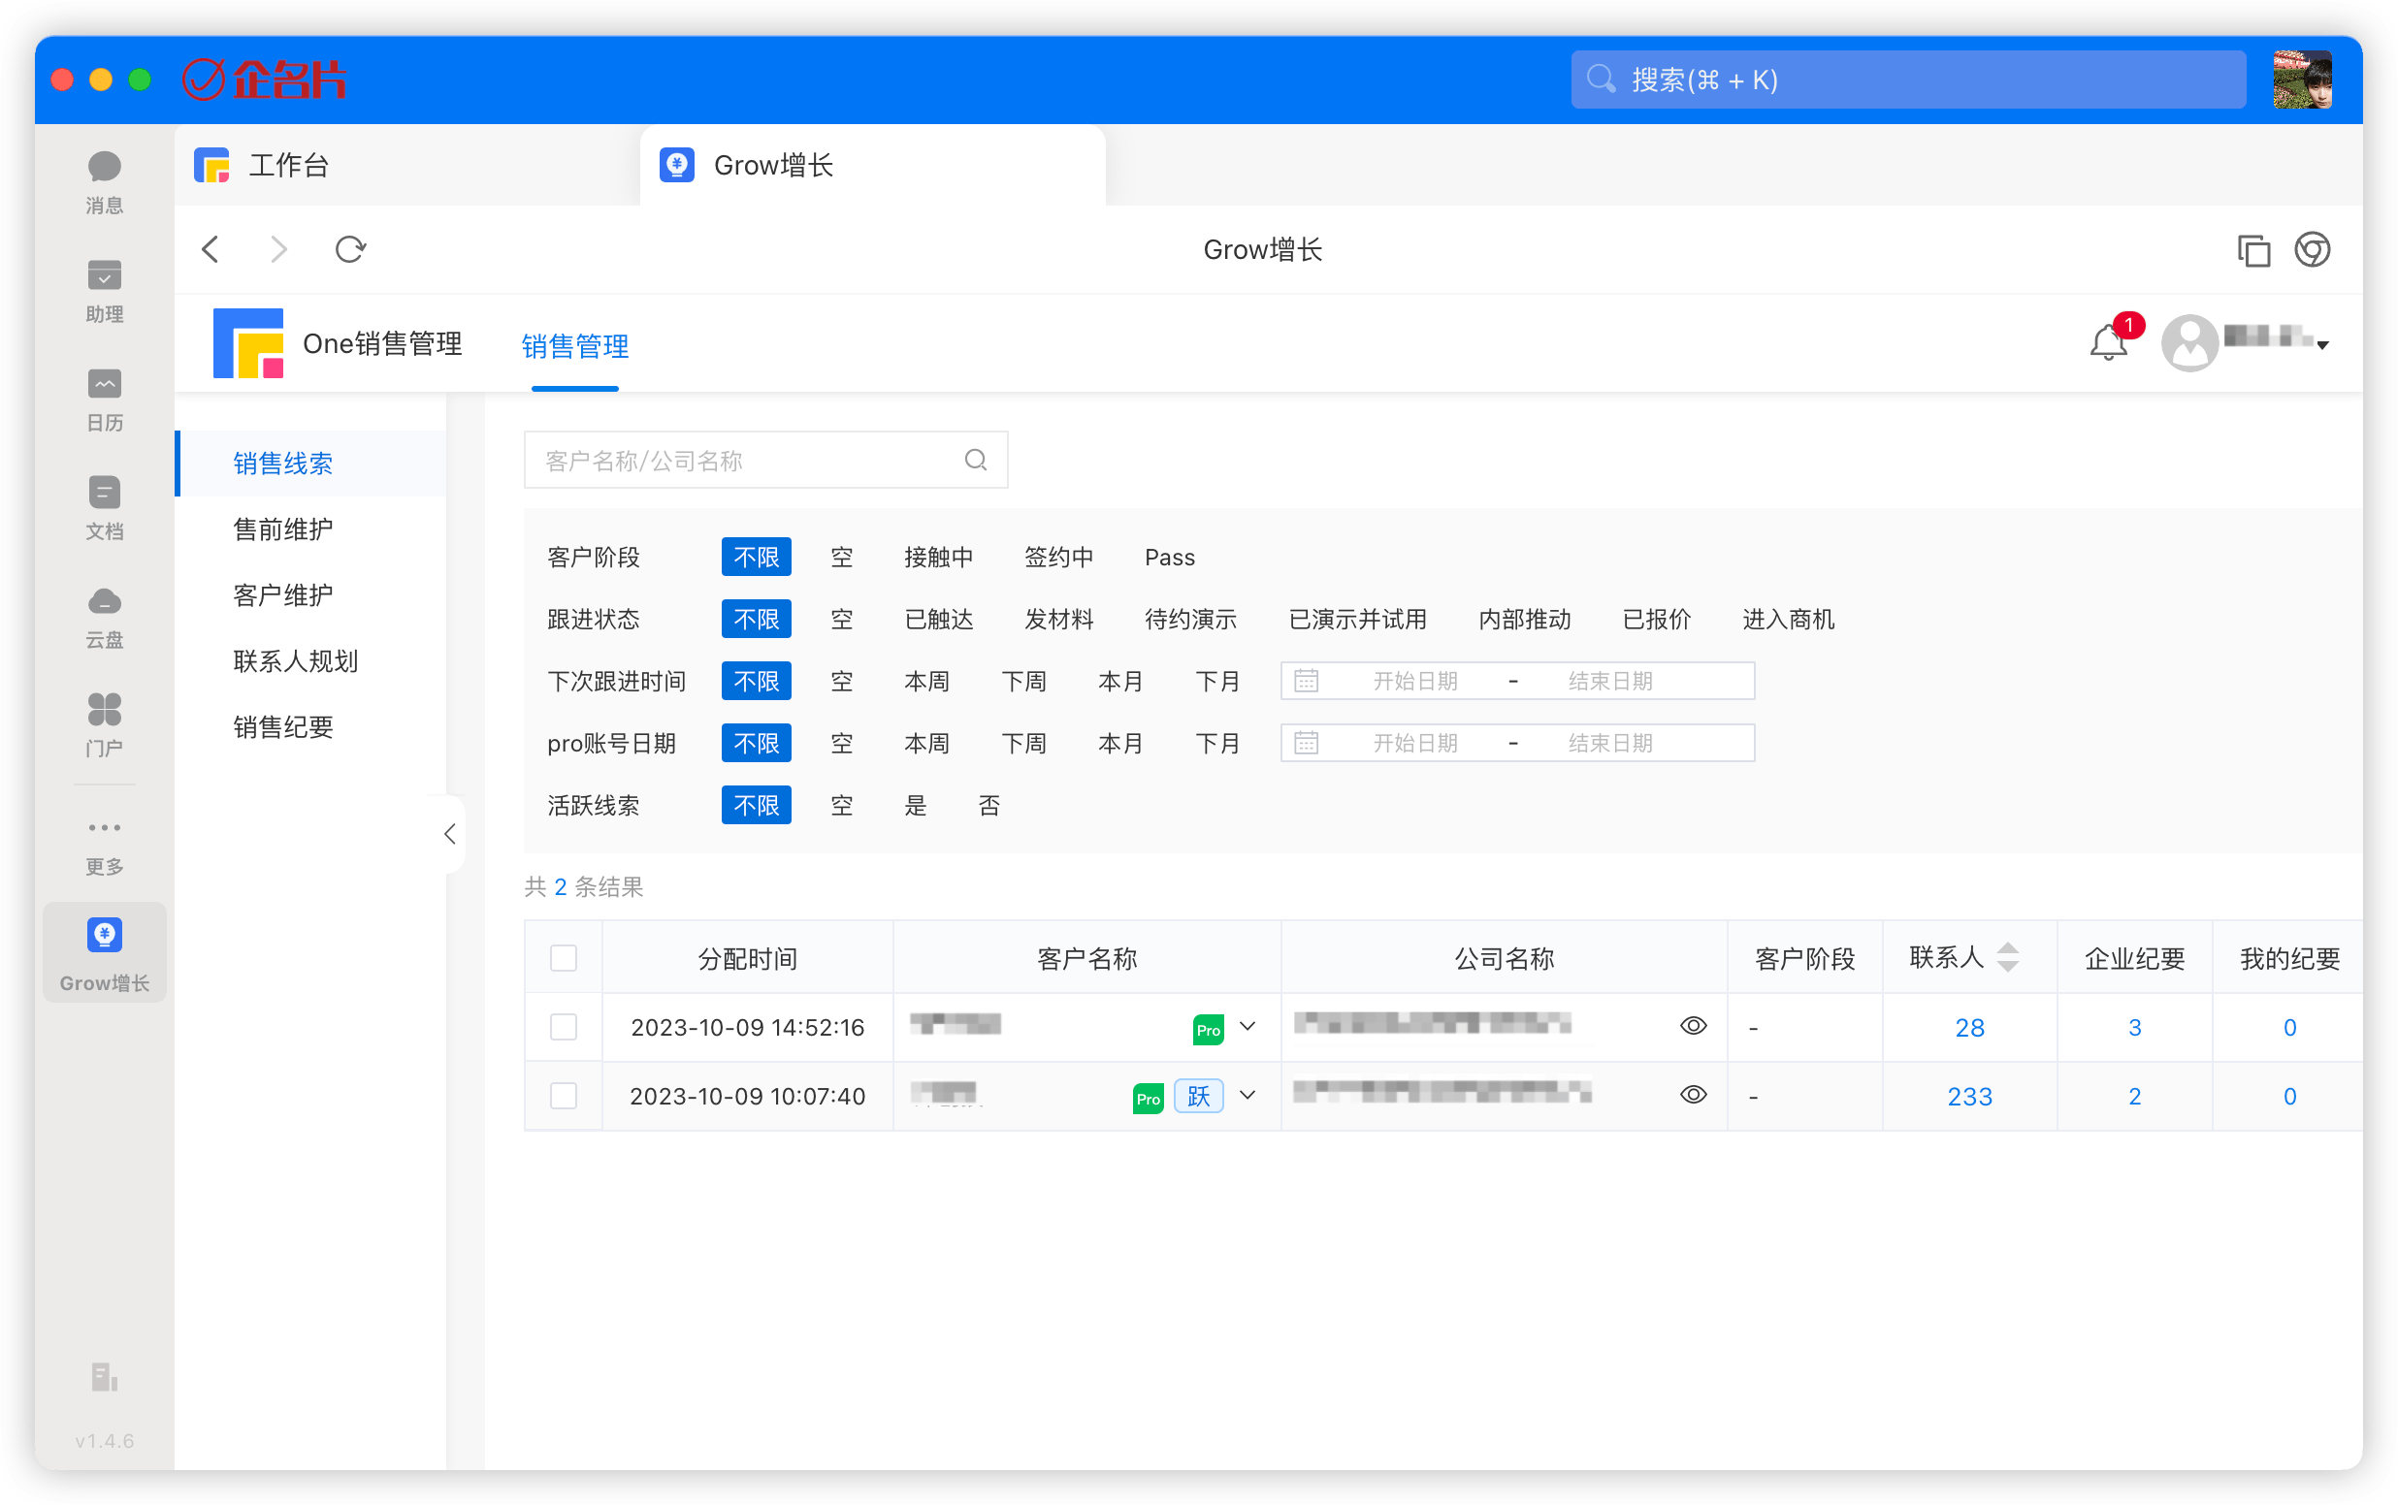Click the page refresh icon
Screen dimensions: 2398x1505
(349, 249)
